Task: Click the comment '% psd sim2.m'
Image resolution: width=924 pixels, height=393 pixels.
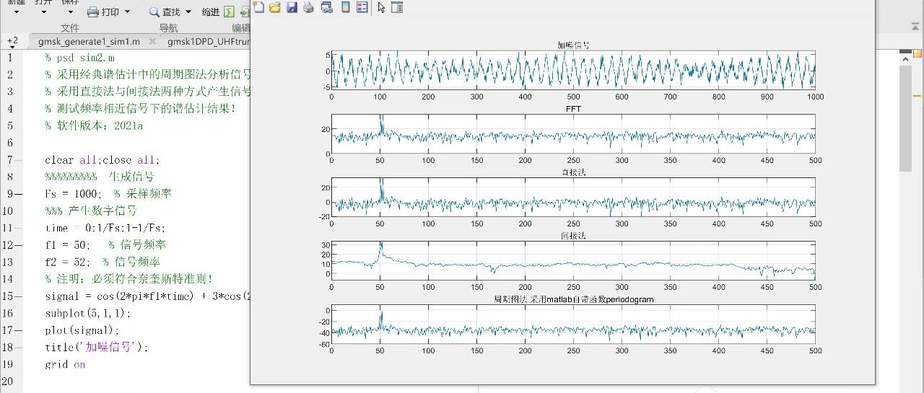Action: pos(79,58)
